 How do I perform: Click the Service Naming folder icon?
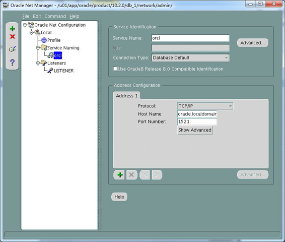point(44,48)
